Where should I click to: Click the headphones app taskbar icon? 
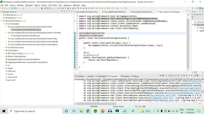point(110,111)
